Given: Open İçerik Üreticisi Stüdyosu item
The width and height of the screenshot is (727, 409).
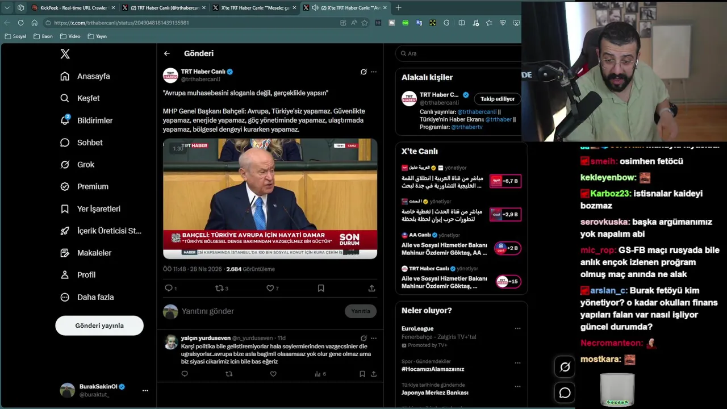Looking at the screenshot, I should [x=101, y=231].
